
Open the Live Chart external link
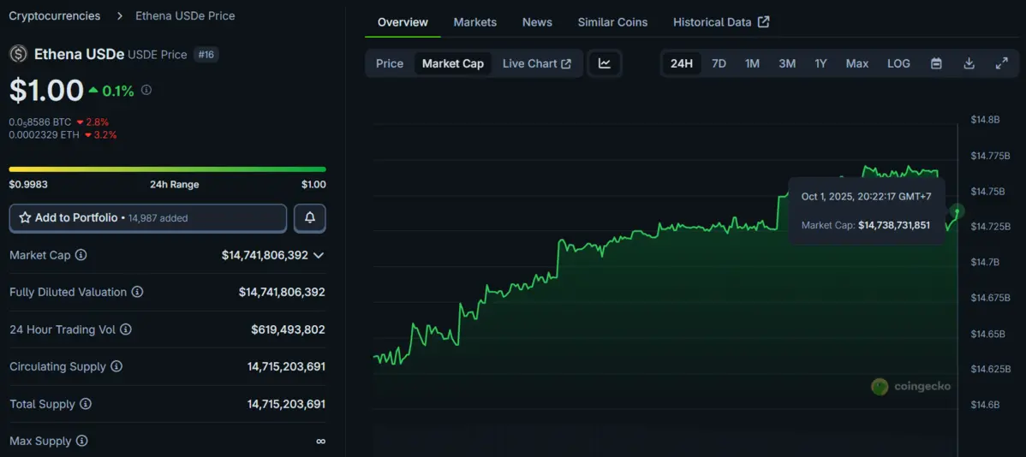point(537,63)
